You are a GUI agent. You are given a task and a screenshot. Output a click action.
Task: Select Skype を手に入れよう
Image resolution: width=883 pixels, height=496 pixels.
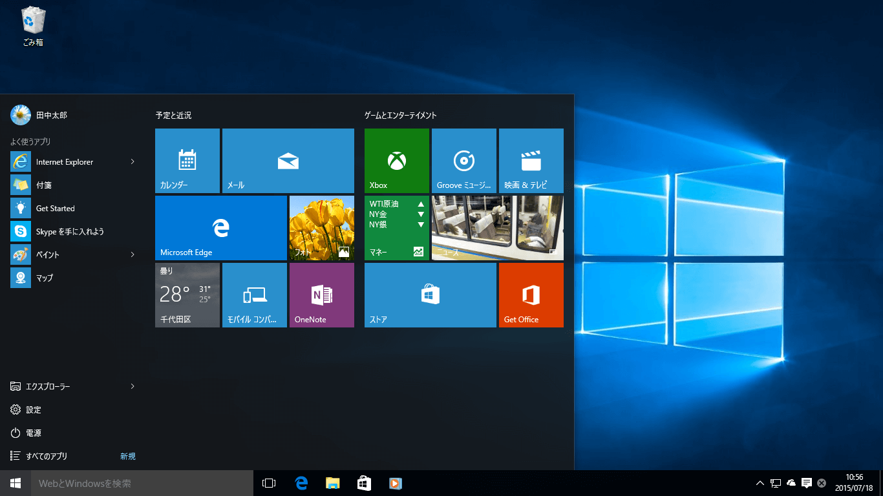[75, 231]
